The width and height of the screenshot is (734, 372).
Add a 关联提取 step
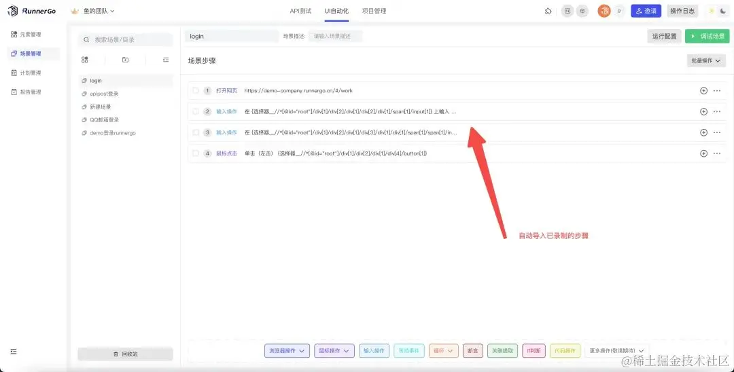point(502,351)
